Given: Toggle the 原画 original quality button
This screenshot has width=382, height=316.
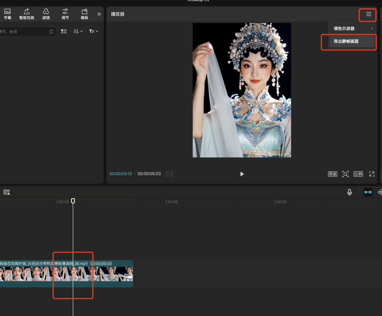Looking at the screenshot, I should click(332, 174).
